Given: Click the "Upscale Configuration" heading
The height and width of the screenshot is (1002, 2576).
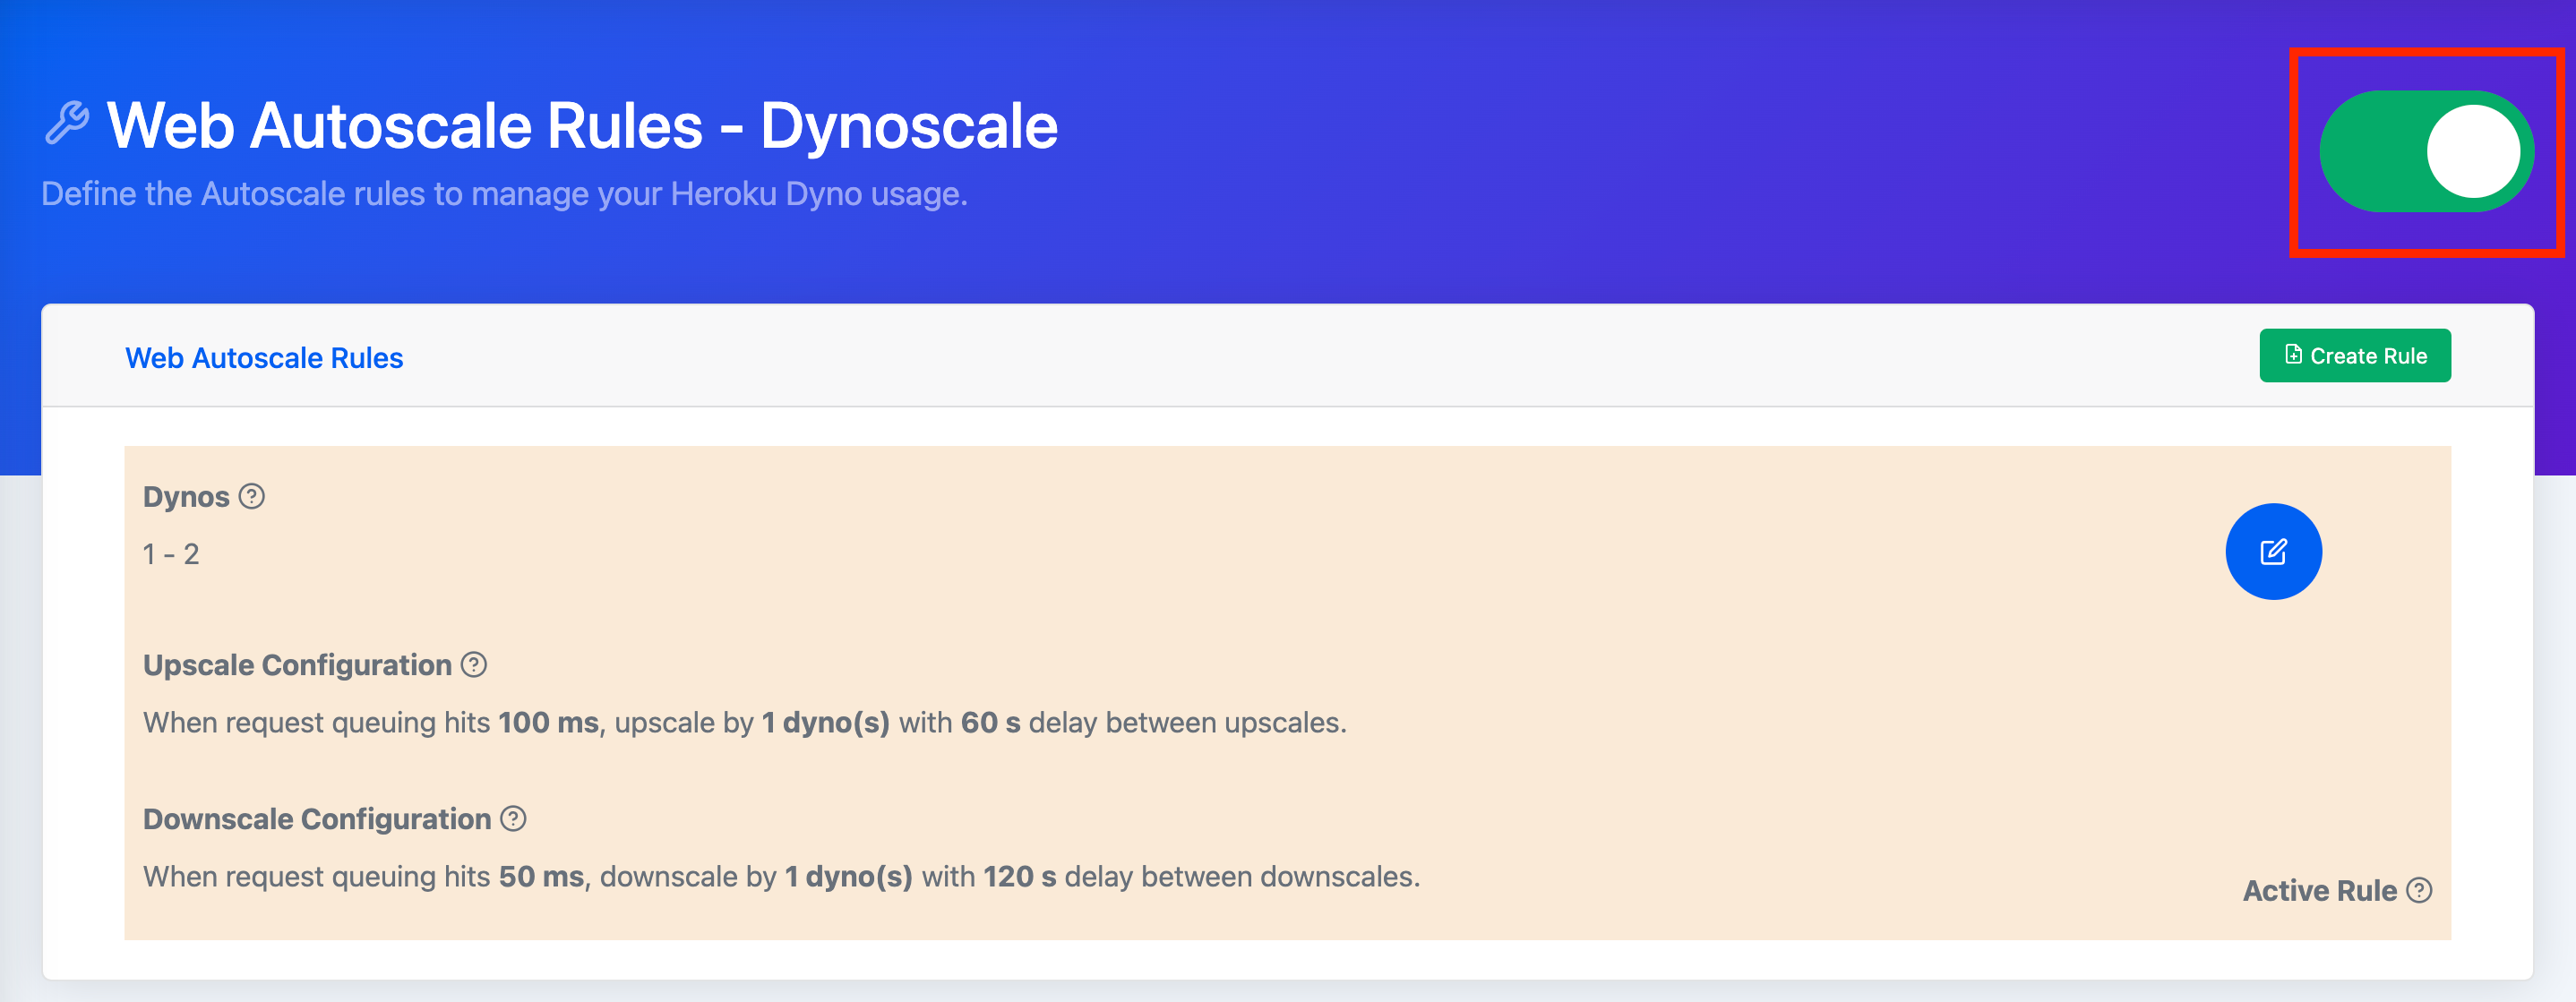Looking at the screenshot, I should click(x=297, y=665).
